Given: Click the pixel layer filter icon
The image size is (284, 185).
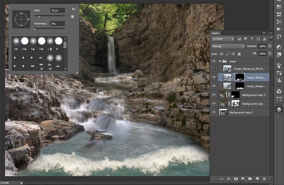Looking at the screenshot, I should click(239, 39).
